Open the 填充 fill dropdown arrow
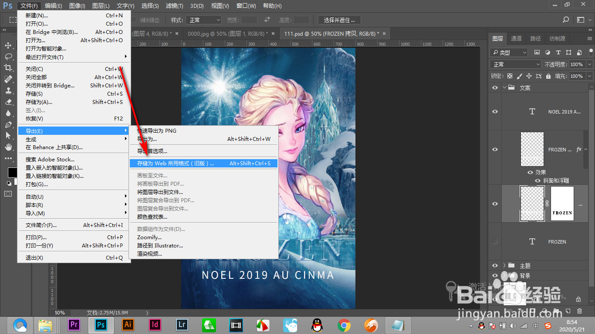Screen dimensions: 595x334 coord(589,76)
